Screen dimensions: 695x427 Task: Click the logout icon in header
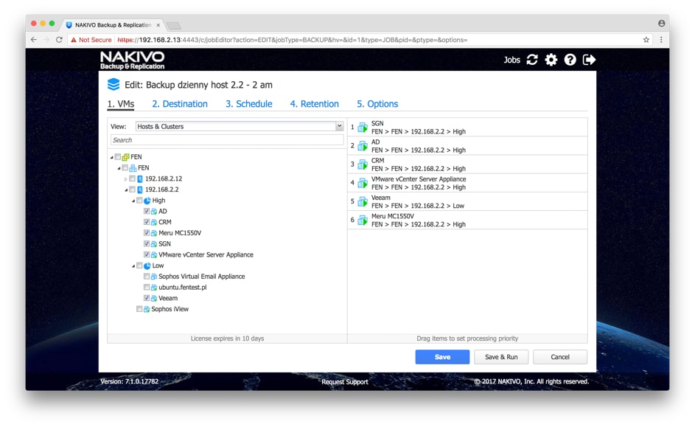point(589,60)
